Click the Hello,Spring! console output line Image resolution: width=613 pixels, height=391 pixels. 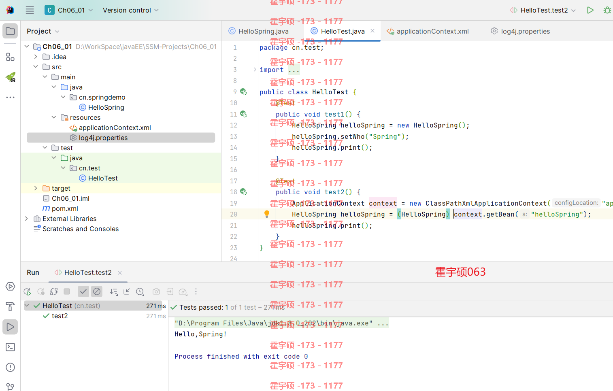(200, 334)
